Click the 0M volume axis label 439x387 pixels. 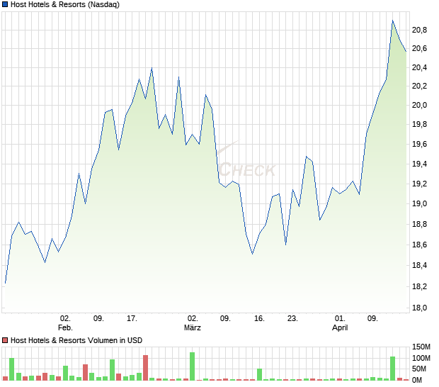[417, 381]
